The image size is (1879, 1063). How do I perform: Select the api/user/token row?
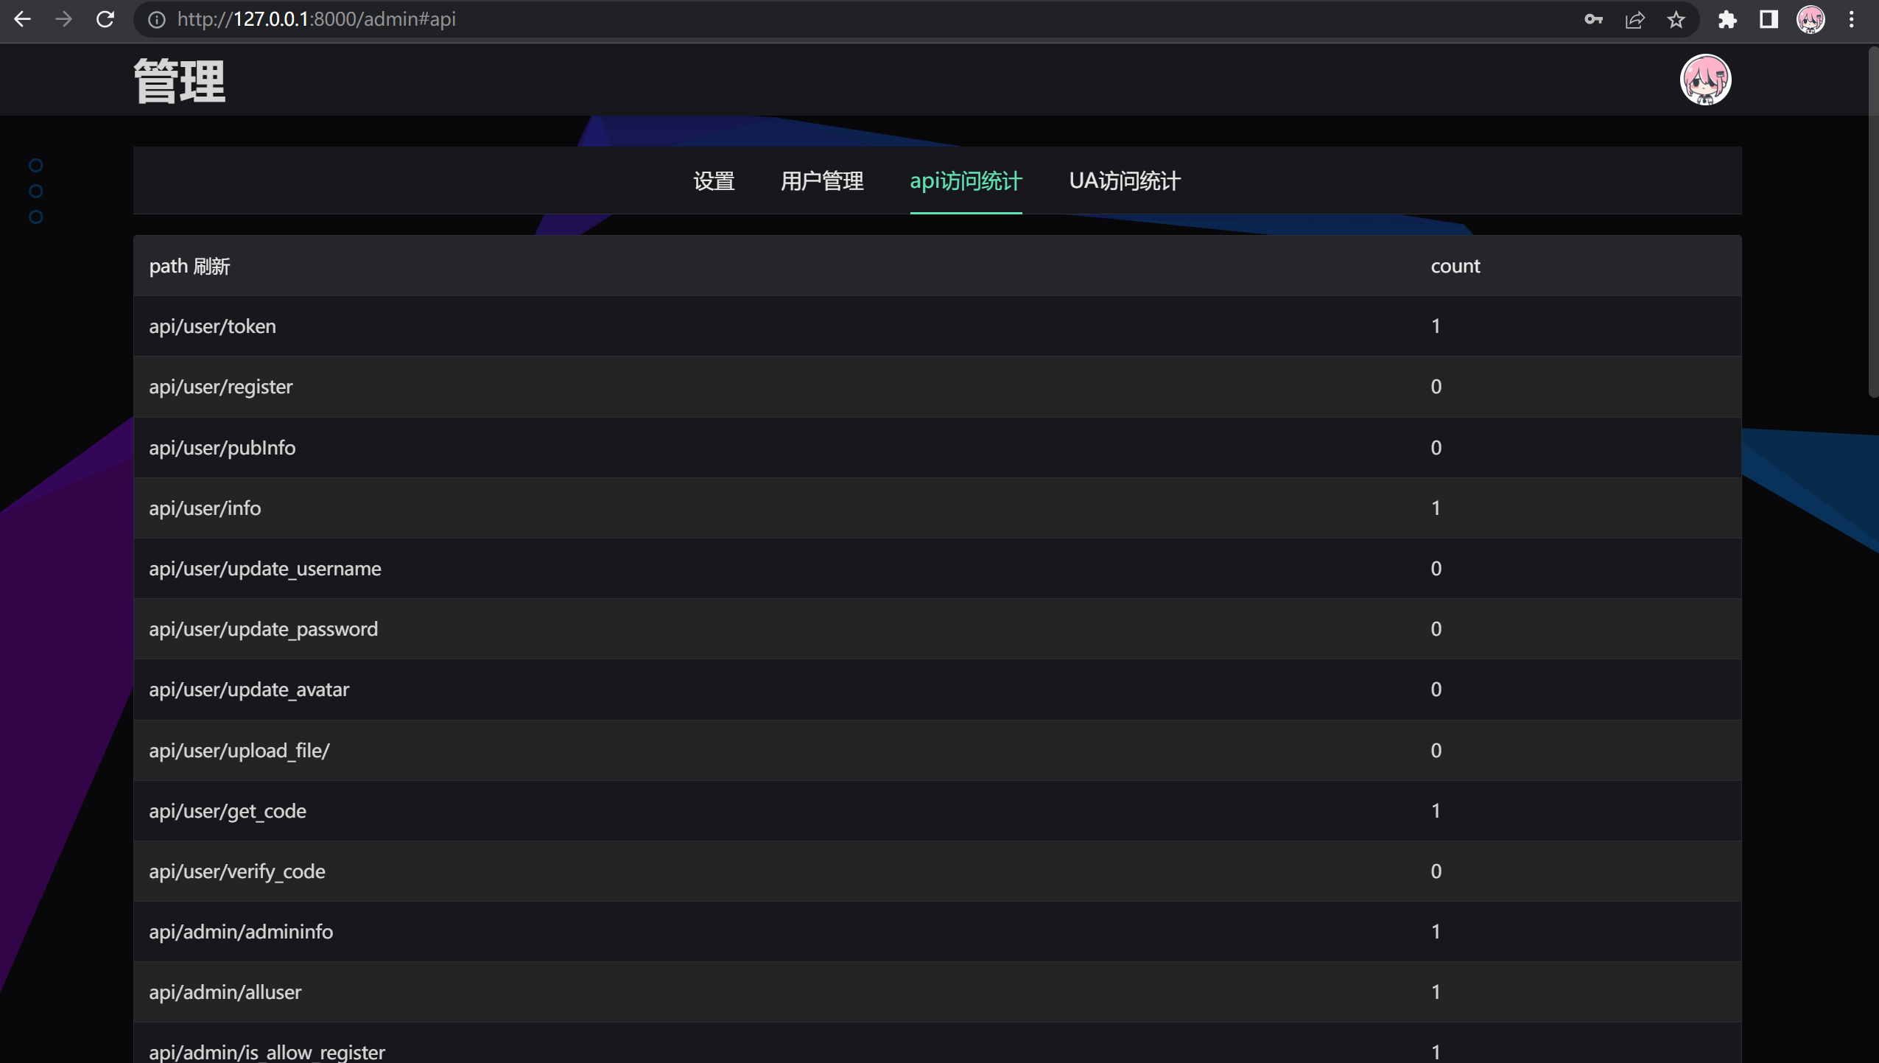[x=937, y=326]
